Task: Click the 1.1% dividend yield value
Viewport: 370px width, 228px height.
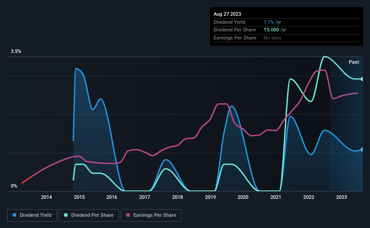Action: pyautogui.click(x=269, y=22)
